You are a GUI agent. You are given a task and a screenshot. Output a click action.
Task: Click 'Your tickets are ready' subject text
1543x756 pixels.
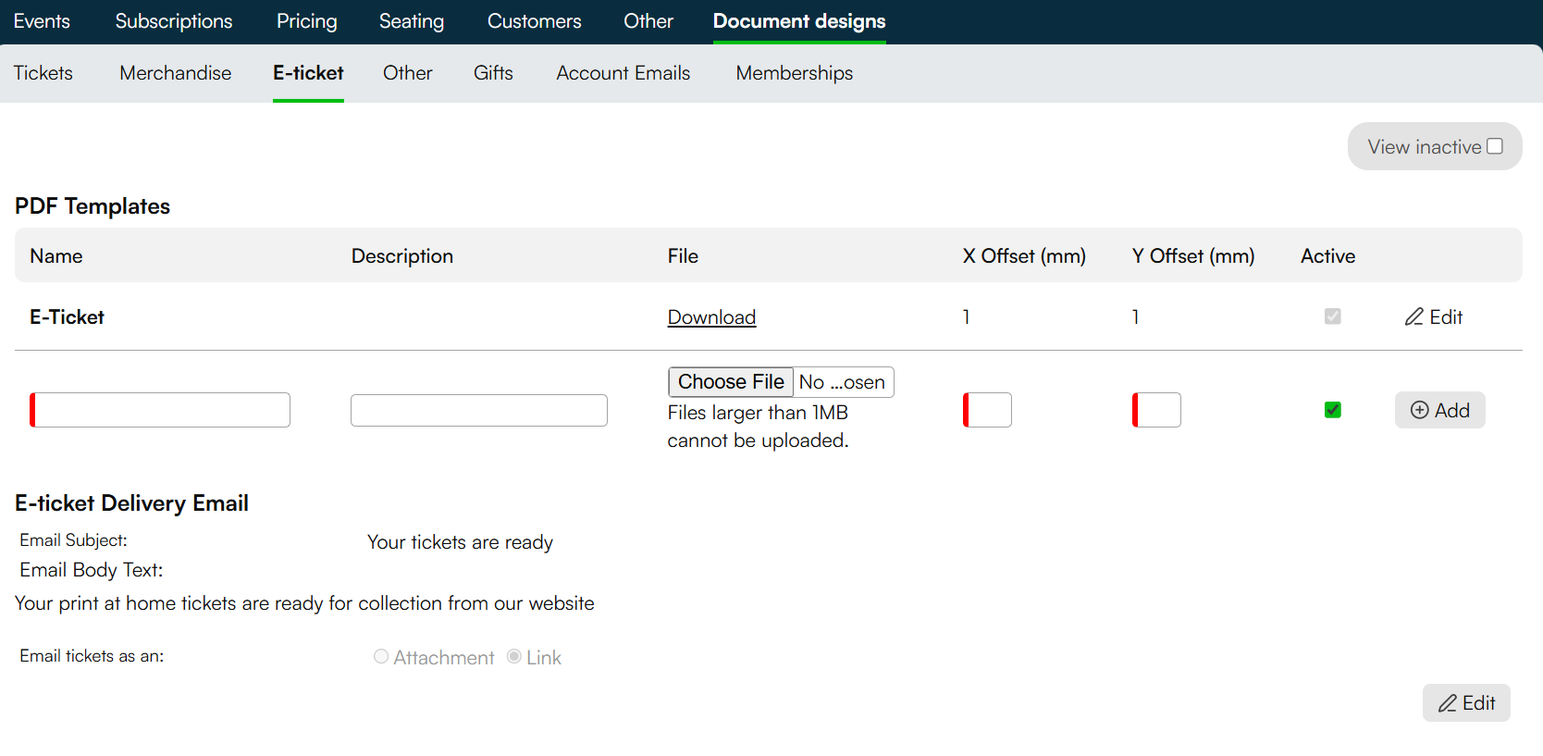point(460,542)
